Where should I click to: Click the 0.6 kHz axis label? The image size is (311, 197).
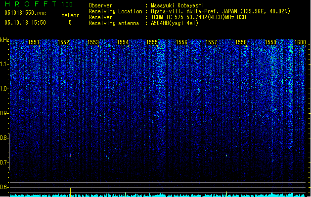(4, 187)
